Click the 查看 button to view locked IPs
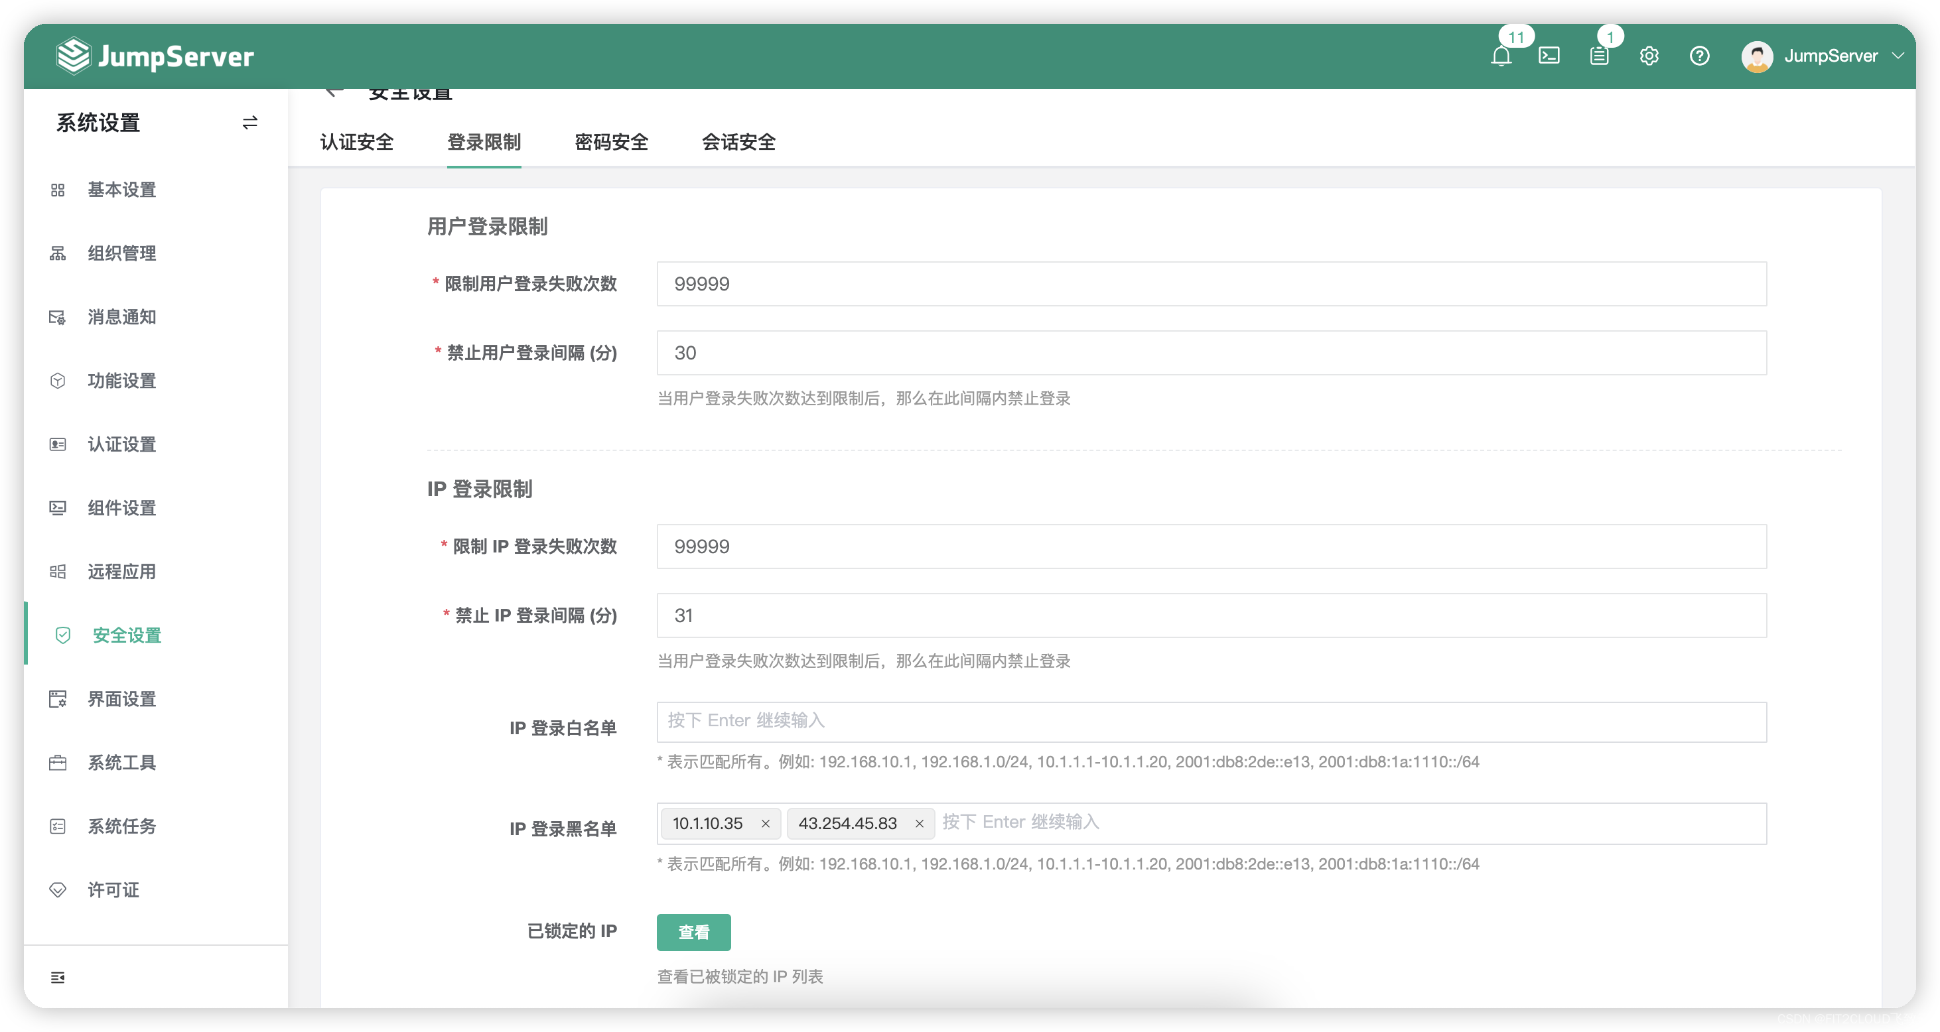1940x1032 pixels. (693, 932)
